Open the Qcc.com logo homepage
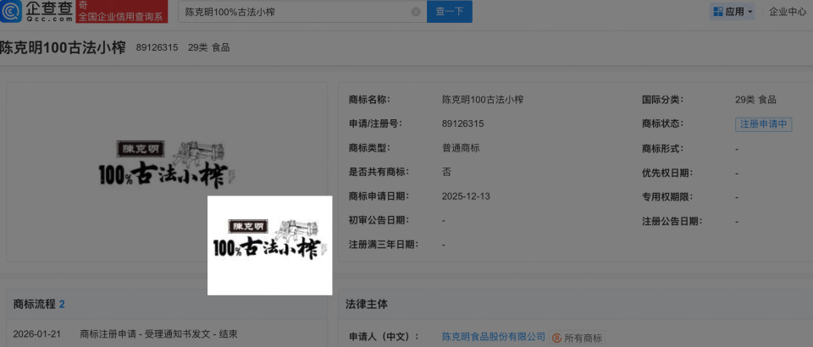The height and width of the screenshot is (347, 813). [x=36, y=11]
